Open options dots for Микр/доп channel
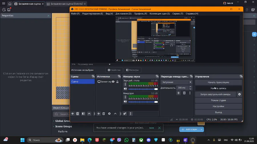Viewport: 257px width, 144px height. point(125,97)
